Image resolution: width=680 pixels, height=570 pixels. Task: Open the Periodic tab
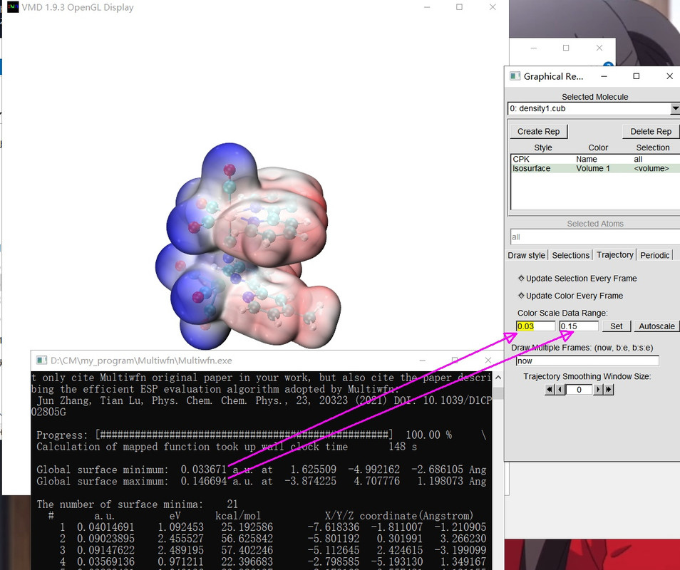click(654, 255)
